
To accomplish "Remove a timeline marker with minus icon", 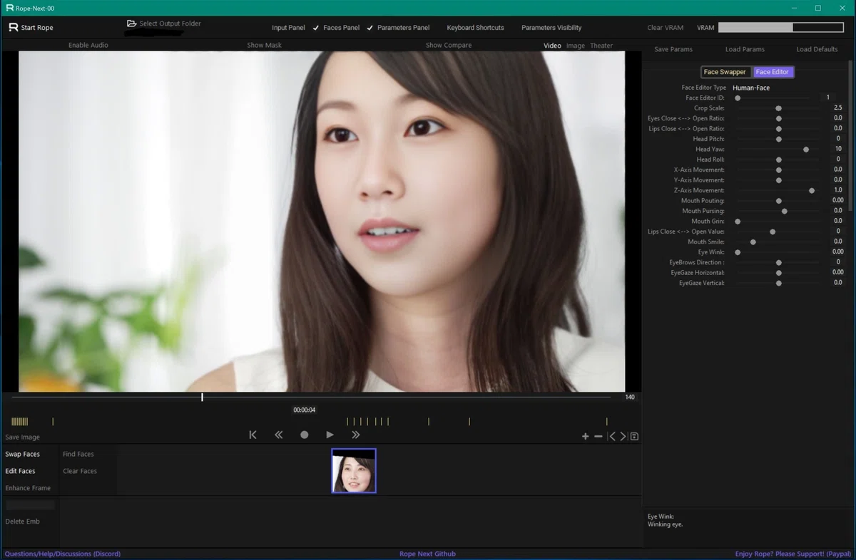I will coord(598,437).
